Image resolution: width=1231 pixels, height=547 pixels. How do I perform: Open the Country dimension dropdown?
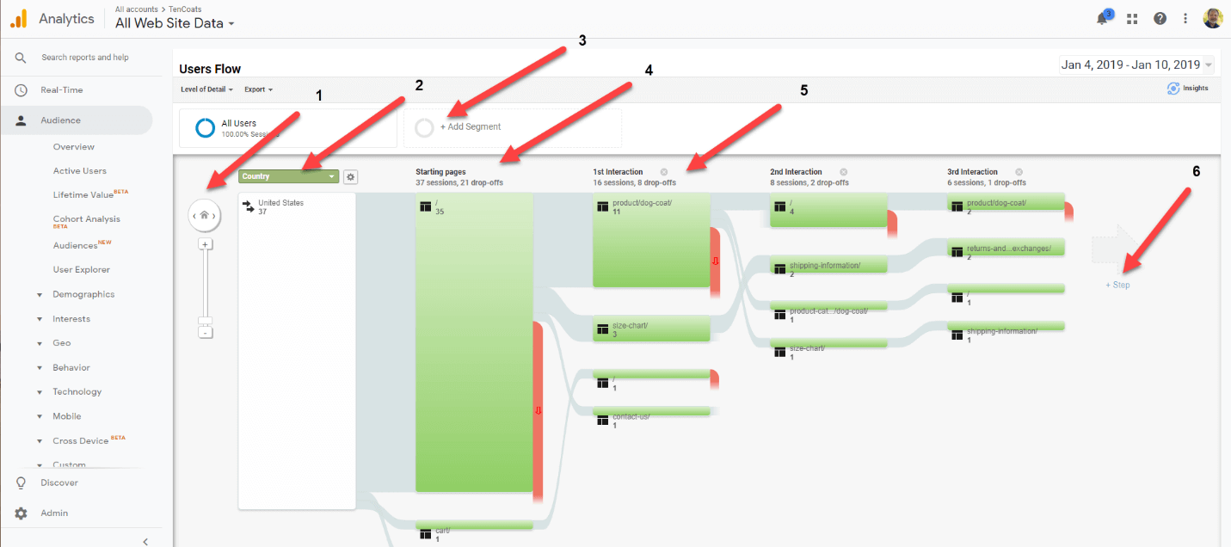(289, 176)
